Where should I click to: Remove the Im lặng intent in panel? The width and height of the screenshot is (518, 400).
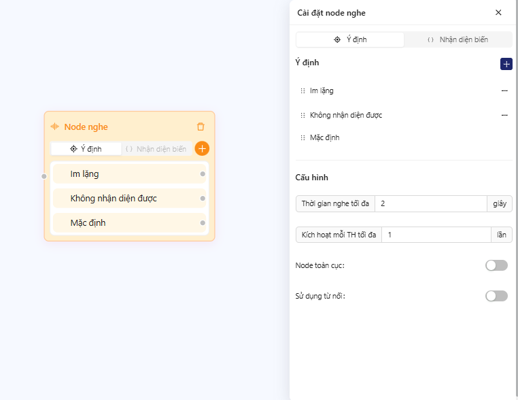pyautogui.click(x=504, y=90)
